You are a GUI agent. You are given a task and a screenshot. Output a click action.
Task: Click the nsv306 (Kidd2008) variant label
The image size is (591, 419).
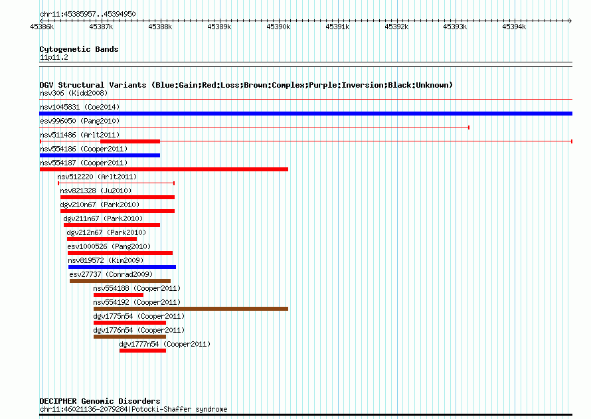(74, 93)
